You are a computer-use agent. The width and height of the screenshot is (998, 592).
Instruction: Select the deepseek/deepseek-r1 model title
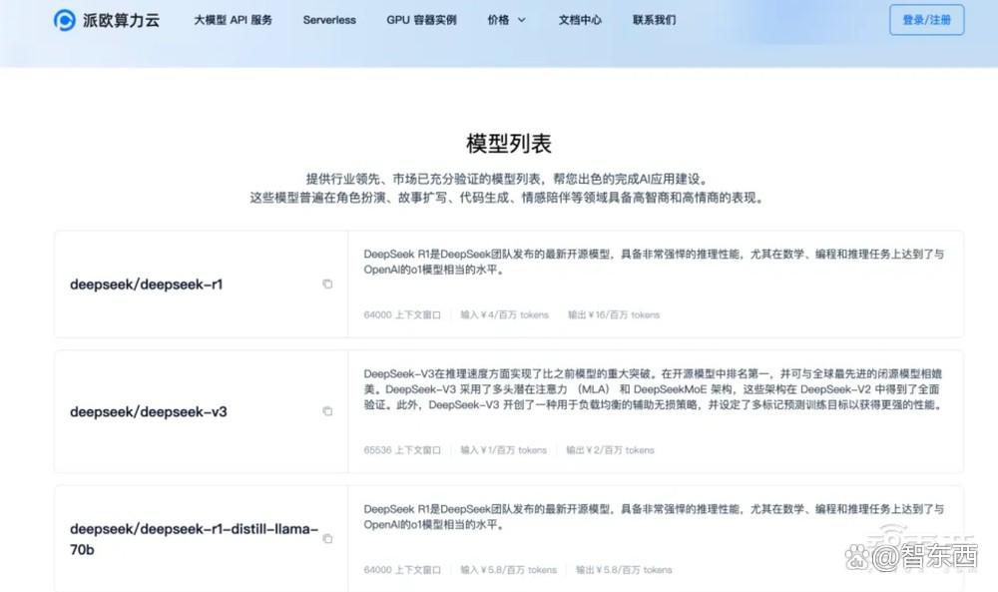pos(147,285)
